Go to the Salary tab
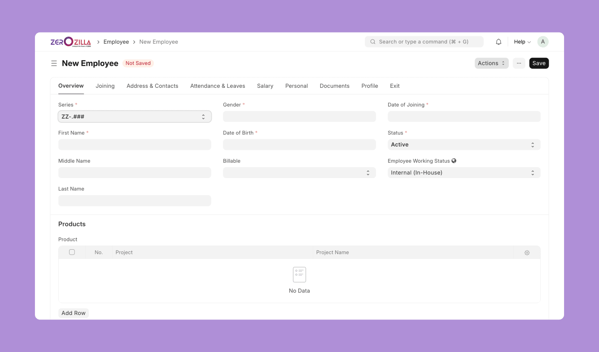599x352 pixels. click(x=265, y=86)
